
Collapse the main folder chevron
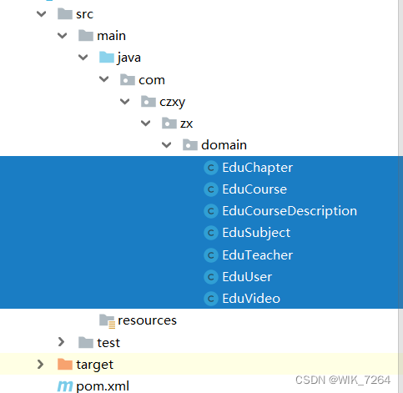point(63,35)
